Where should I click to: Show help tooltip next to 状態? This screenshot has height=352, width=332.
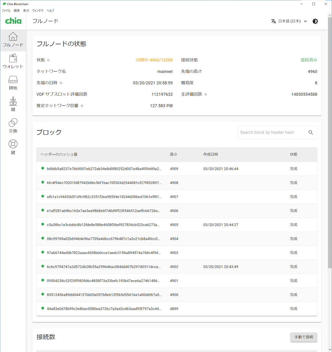point(48,60)
